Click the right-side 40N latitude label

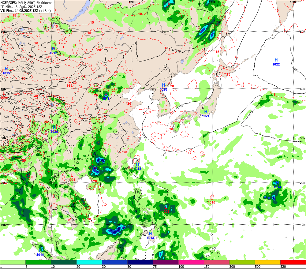point(303,89)
